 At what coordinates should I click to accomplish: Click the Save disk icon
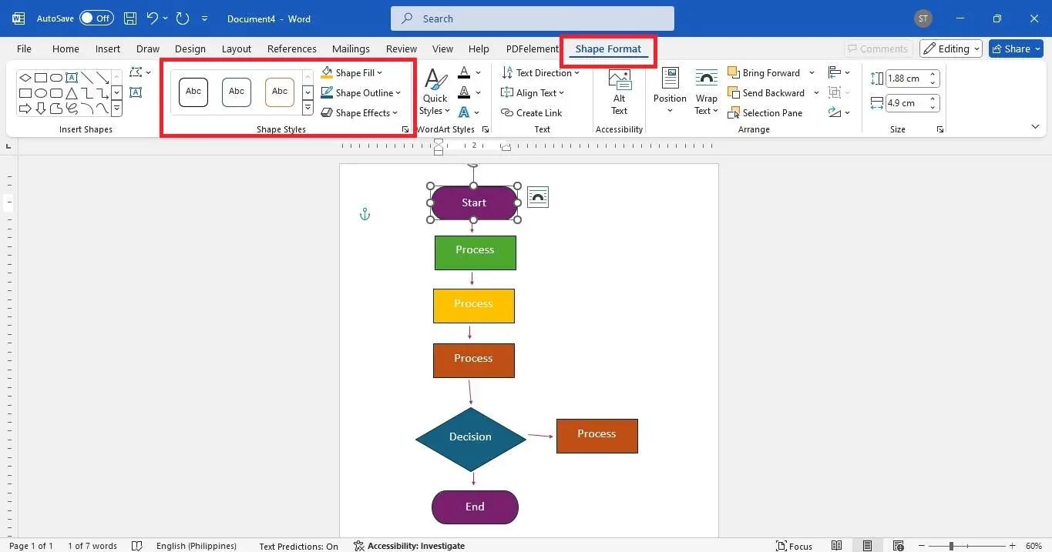click(x=130, y=18)
